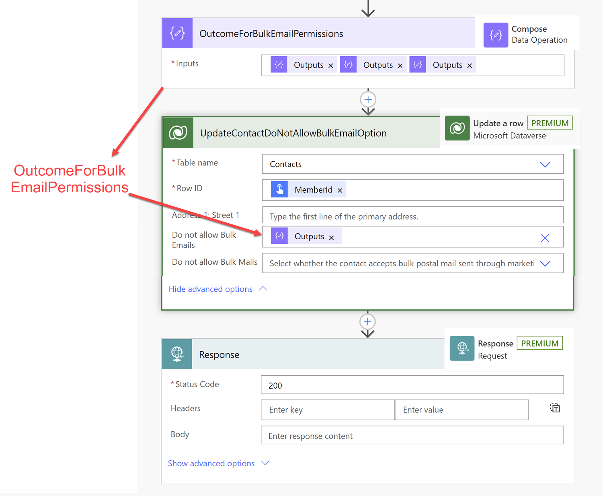Clear the Do not allow Bulk Emails field with X
603x496 pixels.
(x=545, y=238)
